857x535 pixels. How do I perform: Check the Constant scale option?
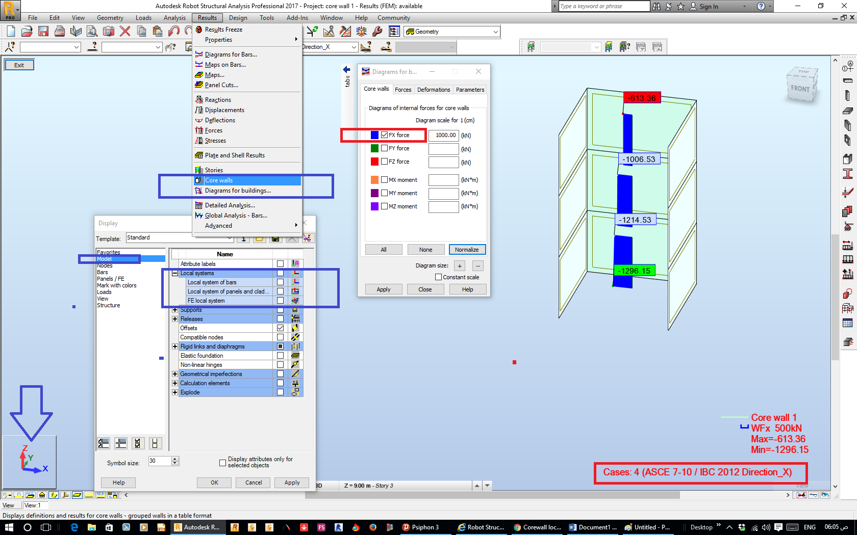click(438, 277)
